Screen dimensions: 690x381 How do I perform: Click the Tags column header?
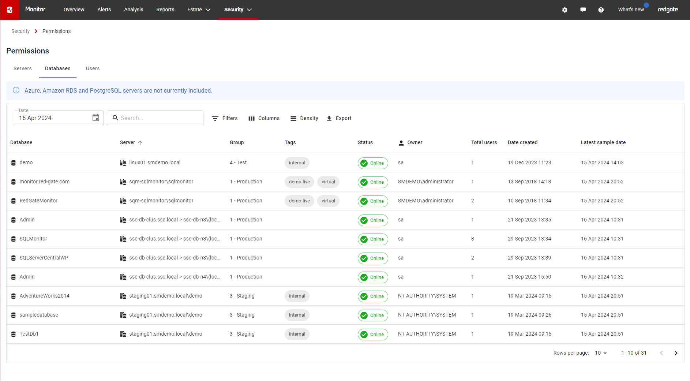tap(290, 143)
